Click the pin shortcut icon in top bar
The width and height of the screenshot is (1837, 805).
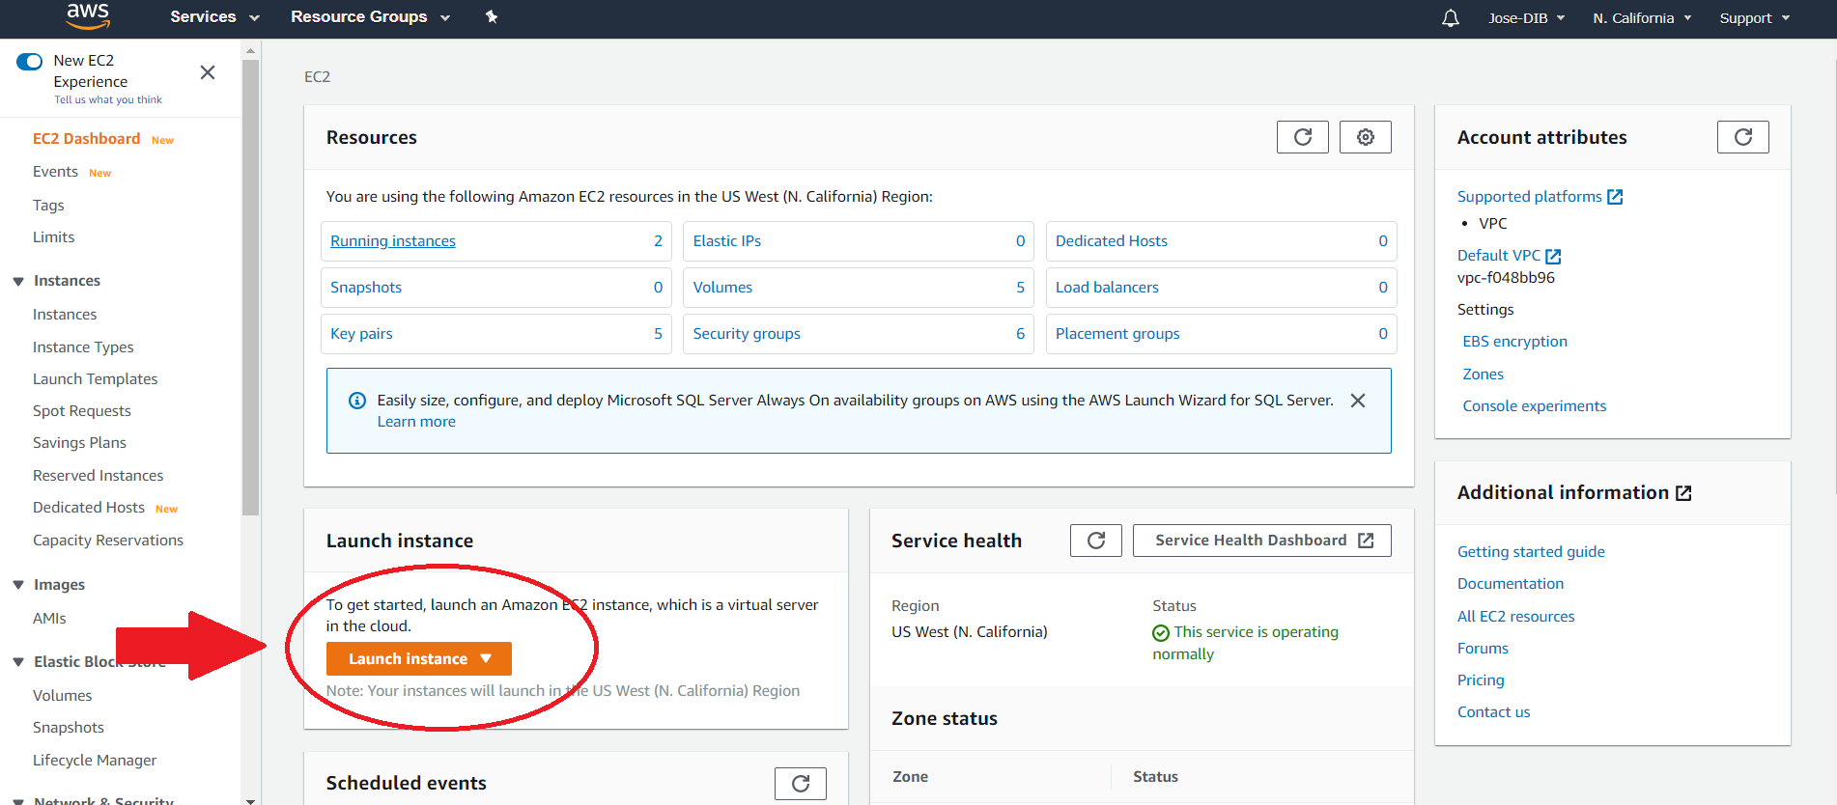[x=492, y=16]
